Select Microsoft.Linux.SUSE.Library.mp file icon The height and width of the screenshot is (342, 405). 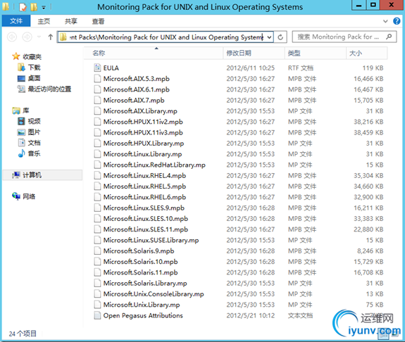(x=97, y=240)
